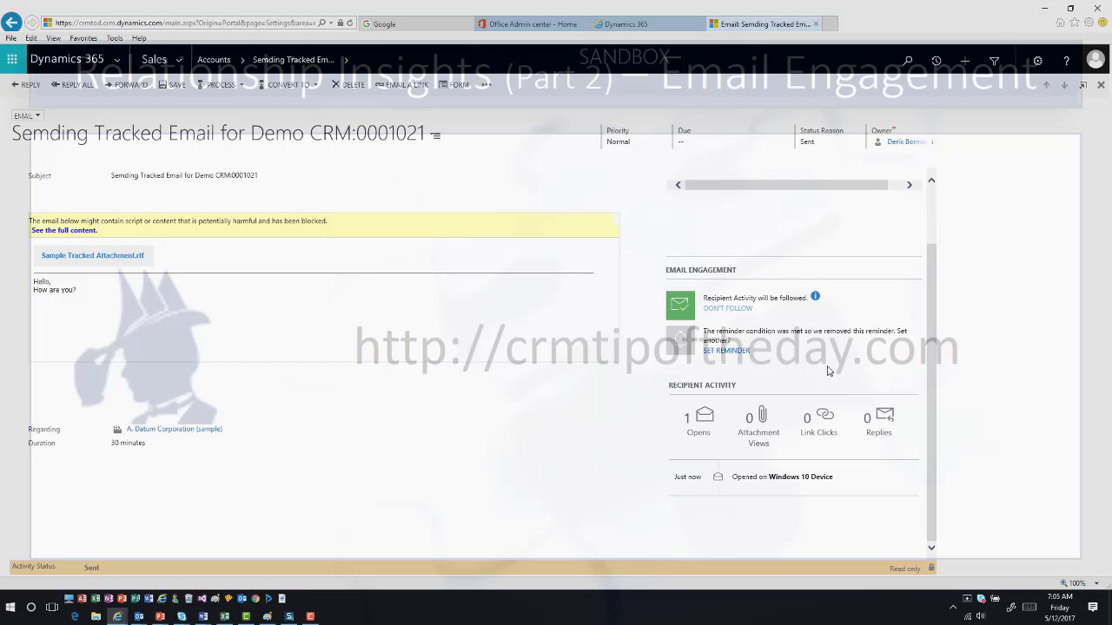Open the settings gear in Dynamics nav bar
1112x625 pixels.
pos(1037,61)
